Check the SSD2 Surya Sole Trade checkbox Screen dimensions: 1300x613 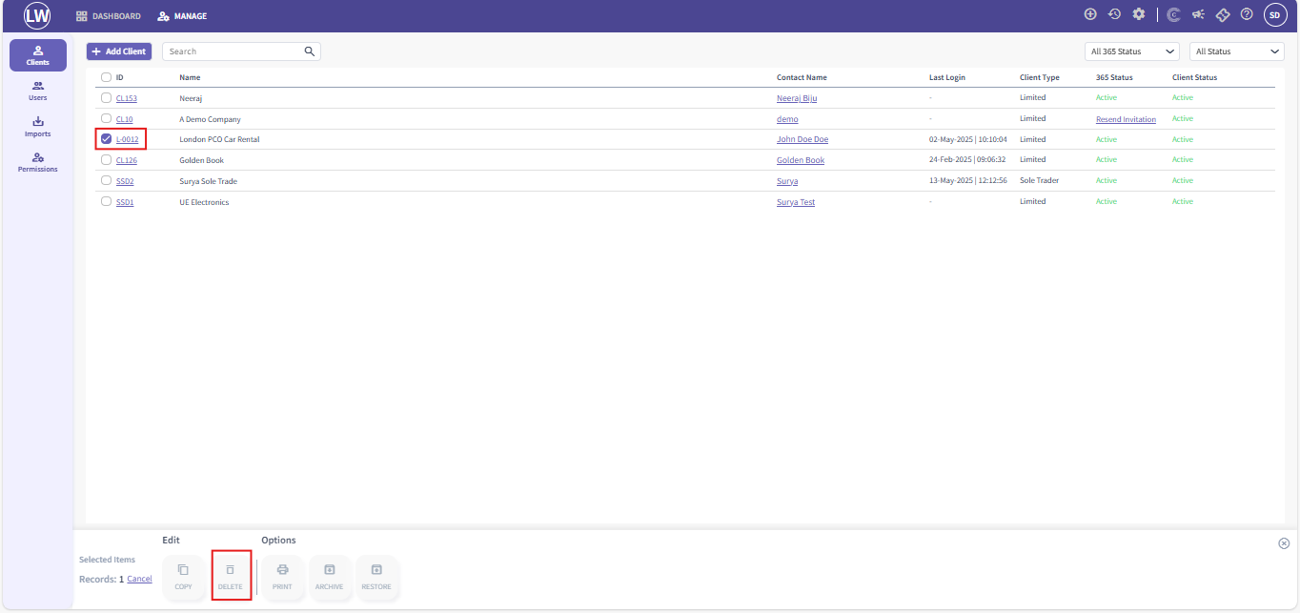(107, 180)
